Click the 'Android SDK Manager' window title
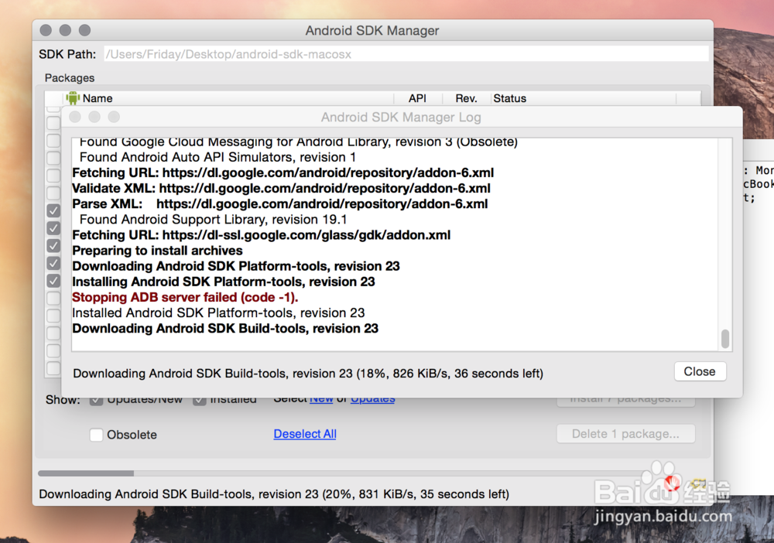The image size is (774, 543). tap(372, 31)
